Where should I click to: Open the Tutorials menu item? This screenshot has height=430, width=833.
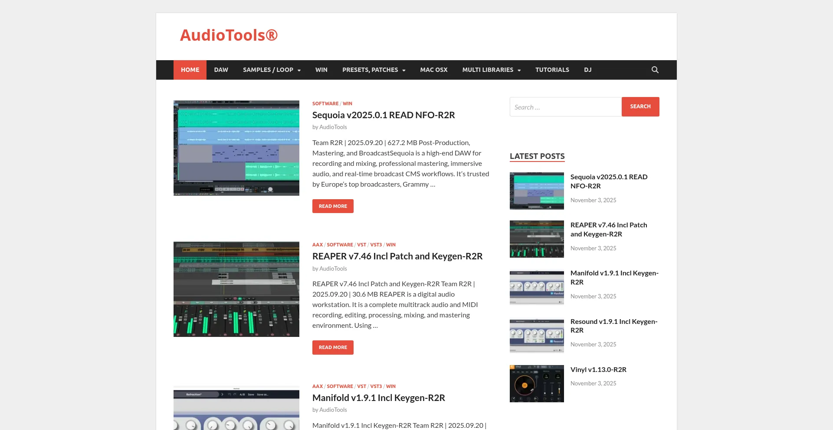pos(552,70)
